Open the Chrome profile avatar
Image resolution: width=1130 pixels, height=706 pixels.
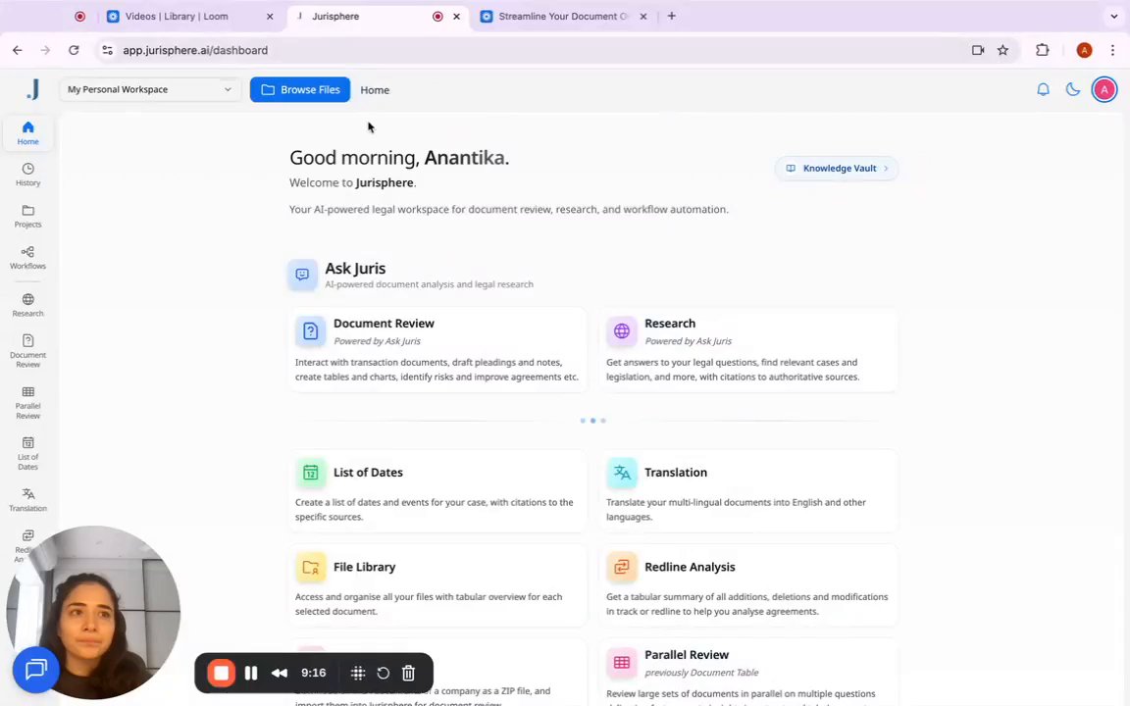pos(1084,50)
